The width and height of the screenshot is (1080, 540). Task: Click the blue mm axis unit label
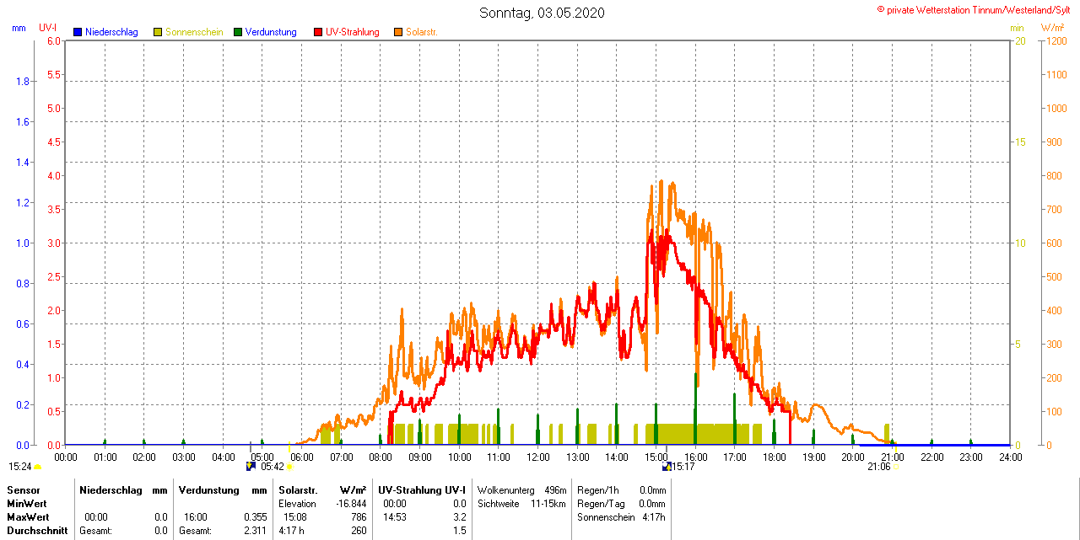pyautogui.click(x=19, y=27)
